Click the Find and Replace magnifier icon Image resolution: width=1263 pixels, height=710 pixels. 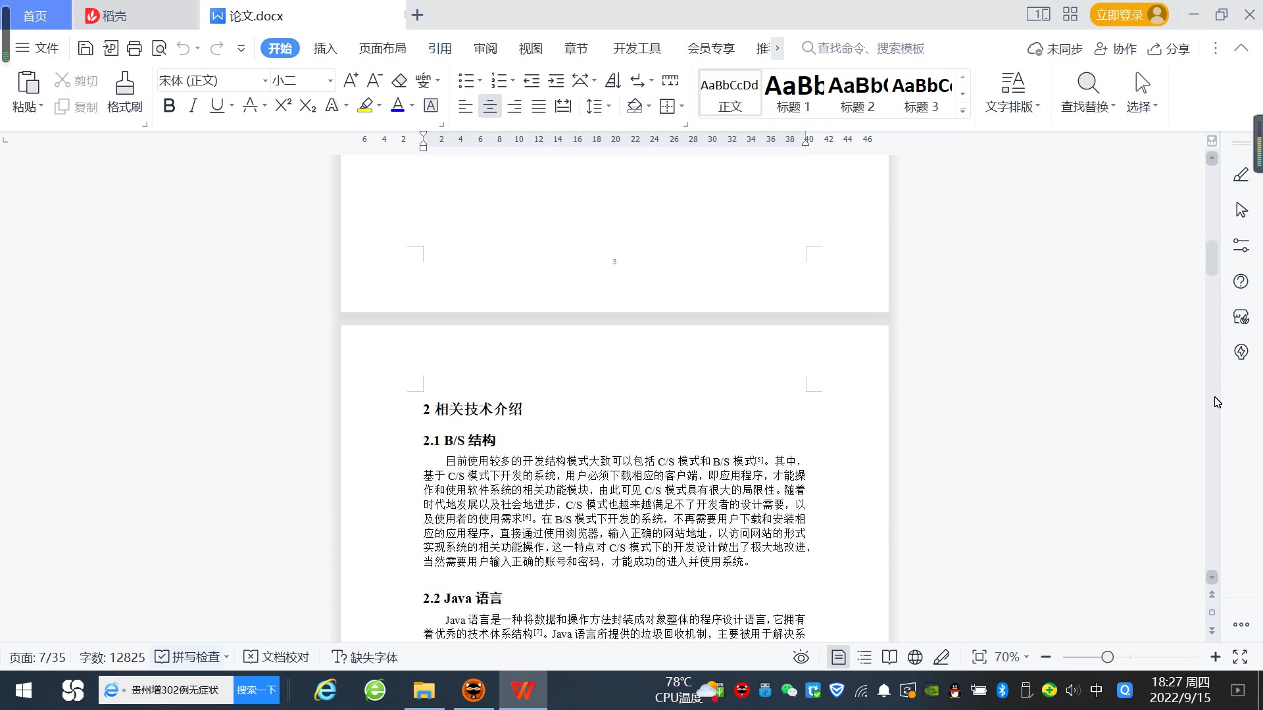(1088, 83)
